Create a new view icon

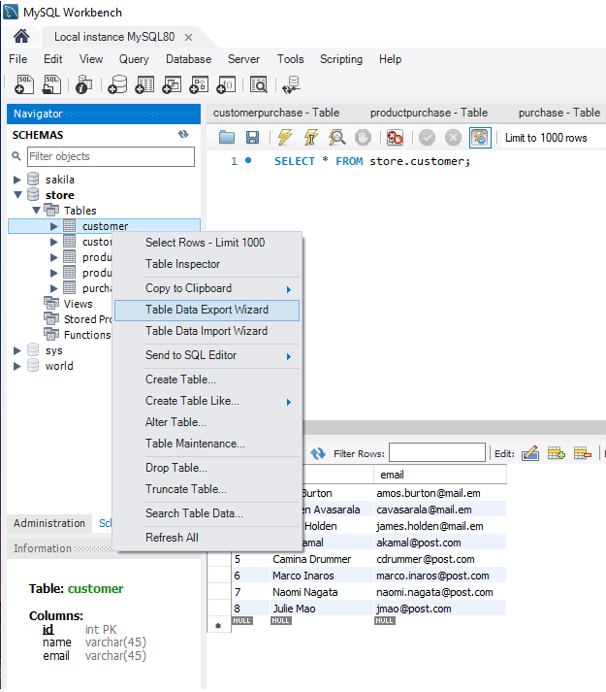pyautogui.click(x=172, y=84)
